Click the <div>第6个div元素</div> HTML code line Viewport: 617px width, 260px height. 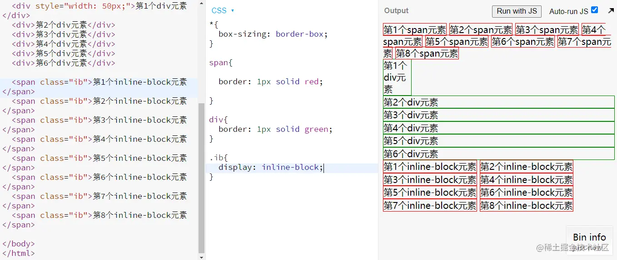pyautogui.click(x=64, y=63)
